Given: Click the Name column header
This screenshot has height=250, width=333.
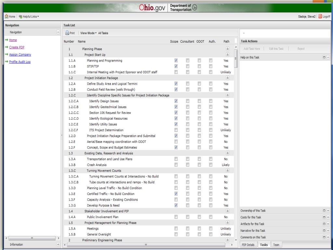Looking at the screenshot, I should click(x=82, y=41).
